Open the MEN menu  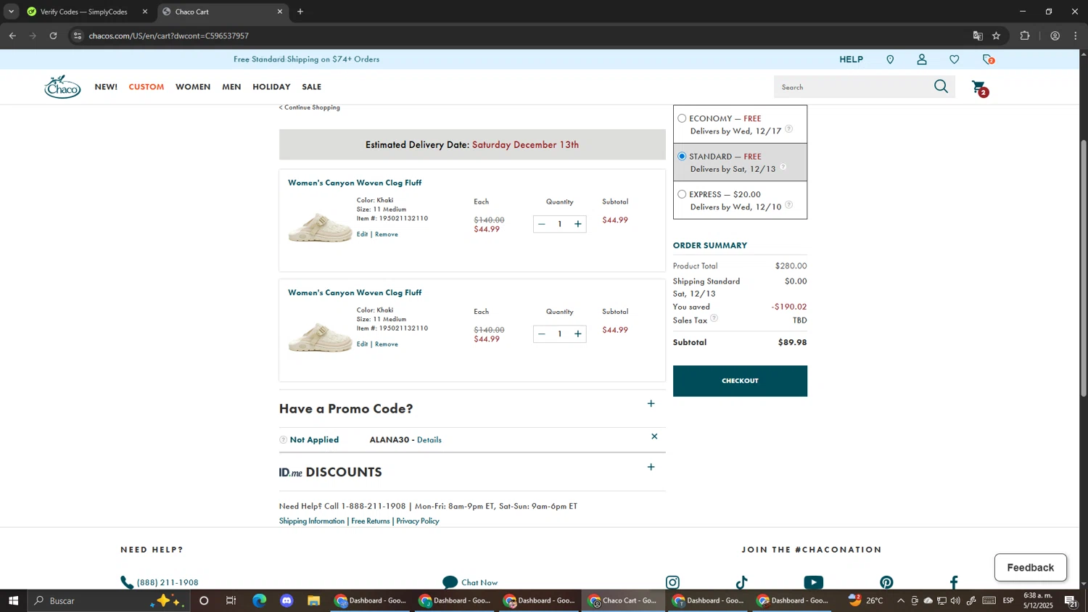click(x=231, y=87)
